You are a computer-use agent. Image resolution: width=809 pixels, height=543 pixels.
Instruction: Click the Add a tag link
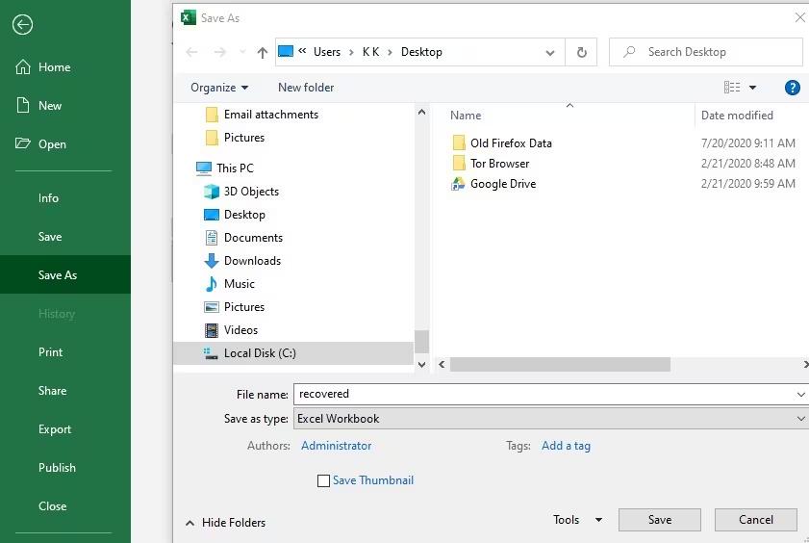coord(566,446)
